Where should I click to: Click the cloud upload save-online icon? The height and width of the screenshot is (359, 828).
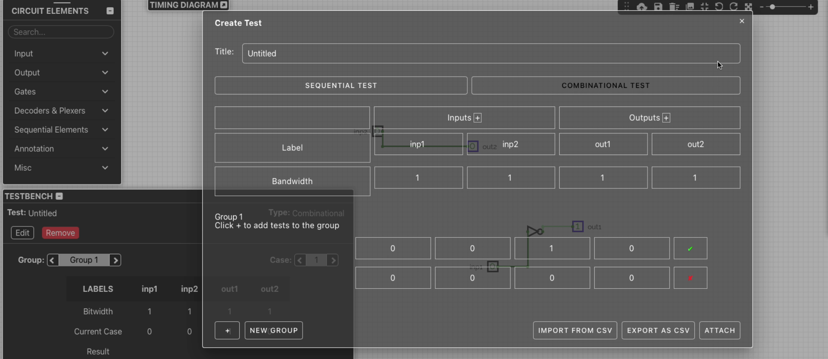coord(641,6)
